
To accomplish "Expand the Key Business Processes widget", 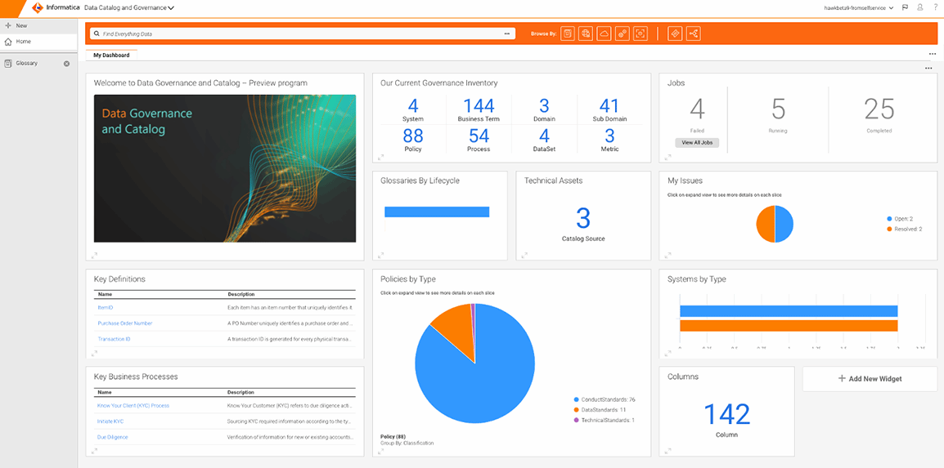I will click(94, 451).
